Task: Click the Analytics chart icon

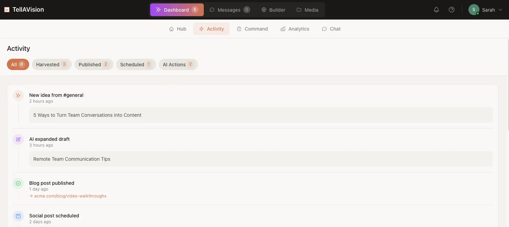Action: click(283, 29)
